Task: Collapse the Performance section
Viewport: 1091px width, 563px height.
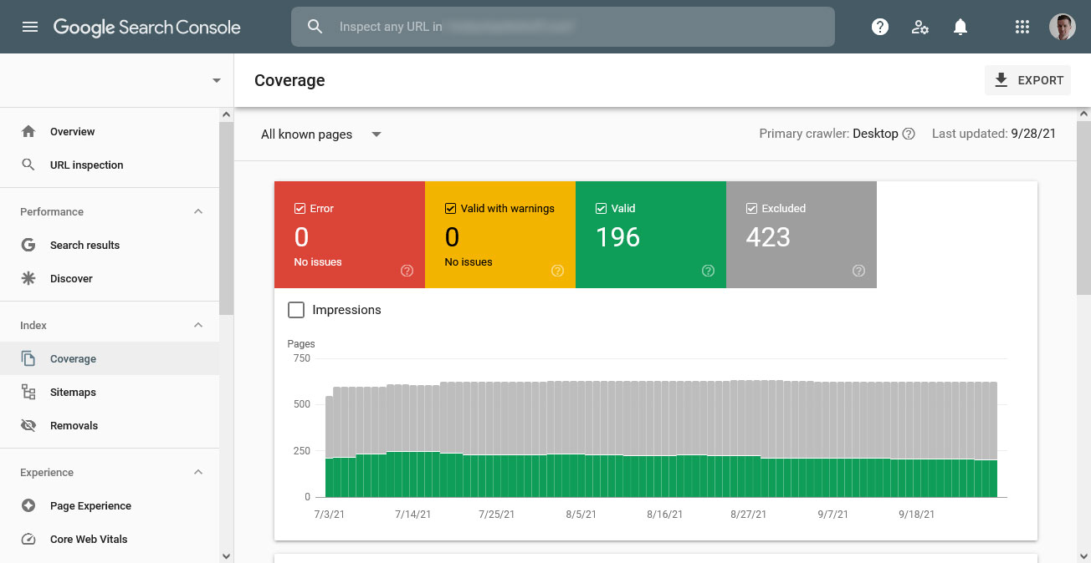Action: (x=198, y=211)
